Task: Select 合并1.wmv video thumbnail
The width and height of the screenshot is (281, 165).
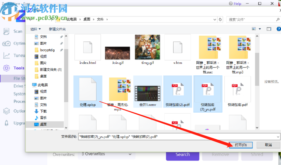Action: point(148,93)
